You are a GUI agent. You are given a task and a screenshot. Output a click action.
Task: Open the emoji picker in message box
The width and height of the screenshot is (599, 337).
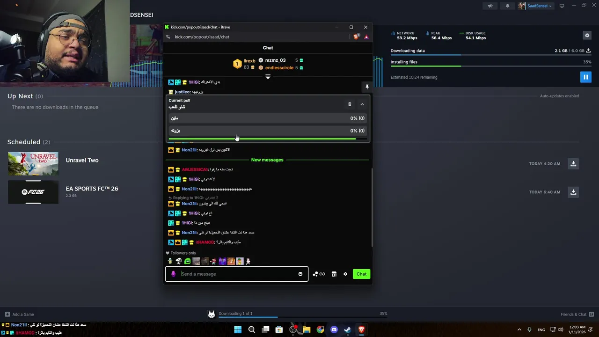click(x=300, y=274)
